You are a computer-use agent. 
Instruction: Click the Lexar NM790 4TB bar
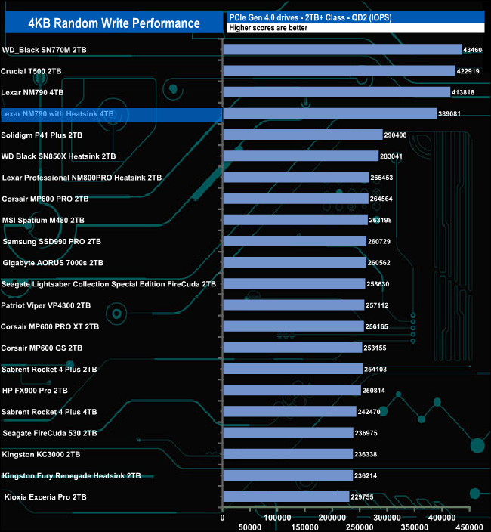click(x=337, y=92)
